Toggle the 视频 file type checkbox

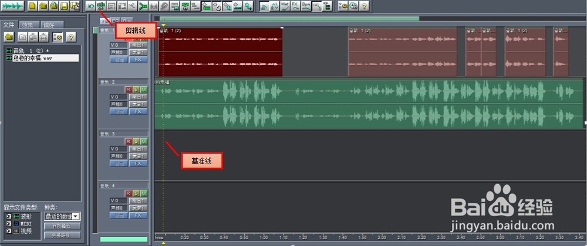tap(9, 231)
